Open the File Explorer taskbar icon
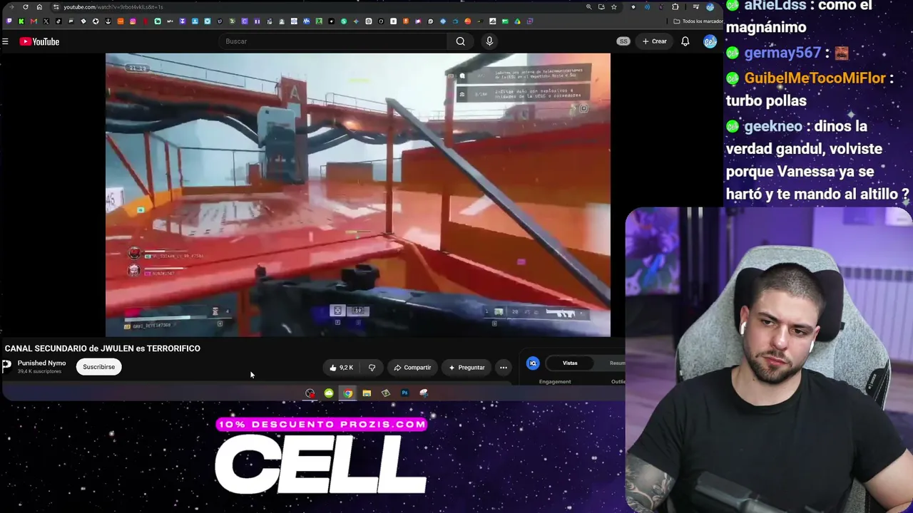913x513 pixels. pyautogui.click(x=367, y=393)
